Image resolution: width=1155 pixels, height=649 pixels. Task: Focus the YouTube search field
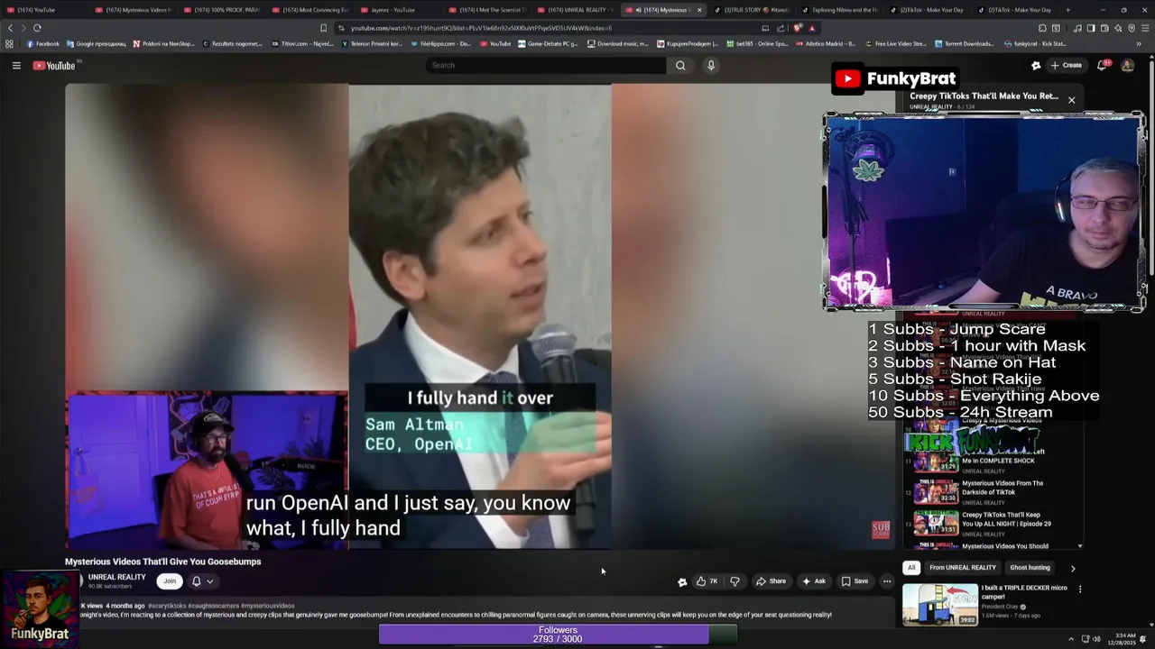click(x=546, y=65)
